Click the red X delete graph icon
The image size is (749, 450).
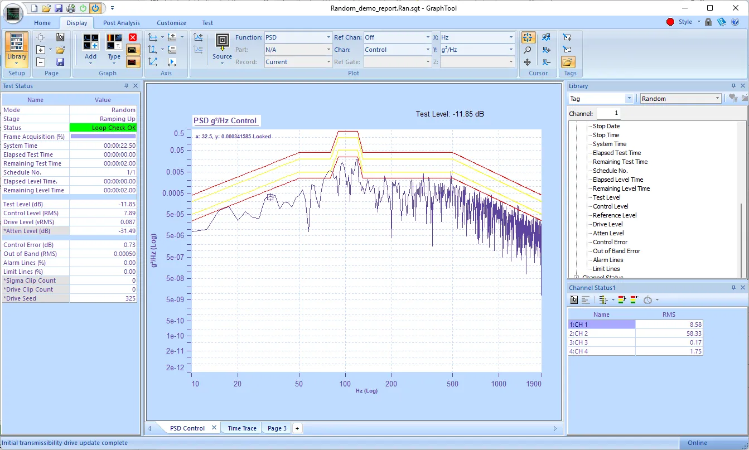click(x=133, y=37)
